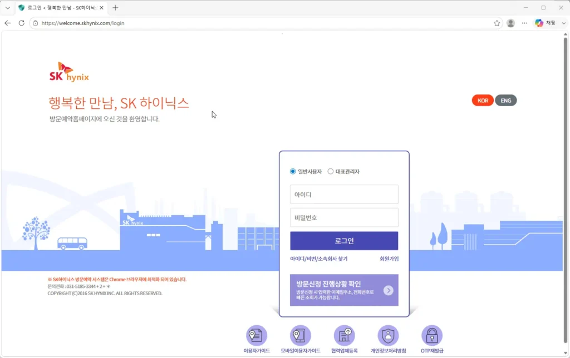The width and height of the screenshot is (570, 358).
Task: Go back with the browser back arrow
Action: tap(8, 23)
